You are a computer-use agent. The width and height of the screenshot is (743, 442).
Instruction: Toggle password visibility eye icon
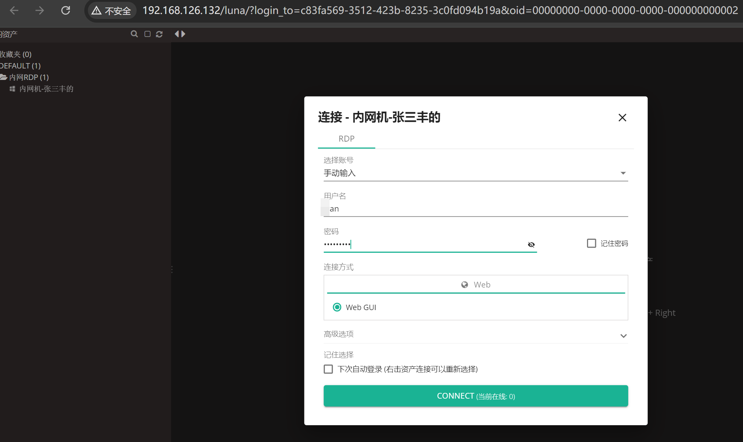531,244
